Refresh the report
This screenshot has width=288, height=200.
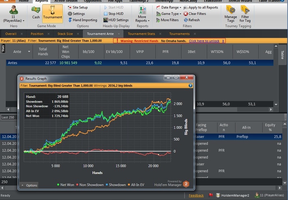[192, 20]
